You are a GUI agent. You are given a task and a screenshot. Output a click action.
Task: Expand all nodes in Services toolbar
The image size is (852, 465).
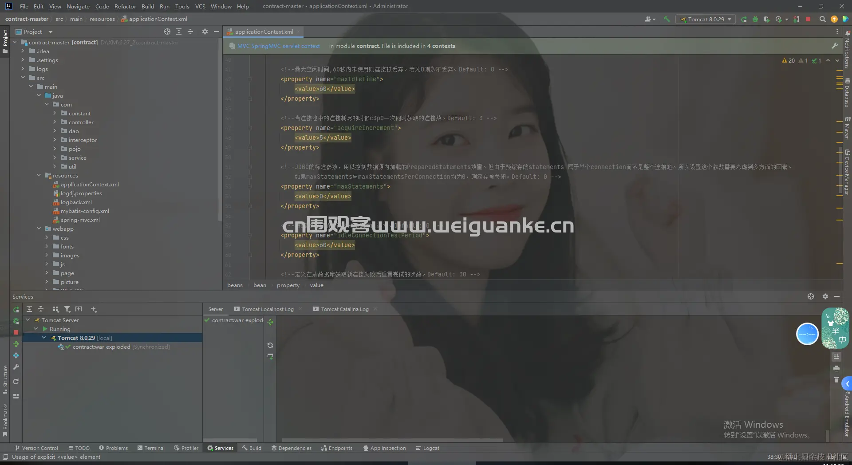(29, 309)
